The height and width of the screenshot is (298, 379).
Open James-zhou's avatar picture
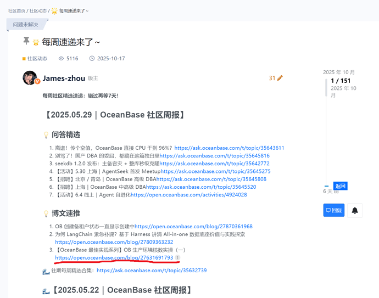pyautogui.click(x=30, y=78)
